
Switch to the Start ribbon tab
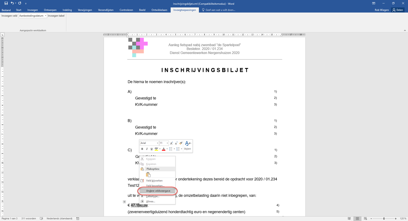pyautogui.click(x=19, y=10)
